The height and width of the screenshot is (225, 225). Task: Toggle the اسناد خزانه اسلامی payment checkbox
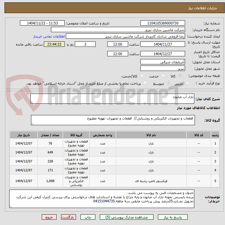(x=145, y=83)
